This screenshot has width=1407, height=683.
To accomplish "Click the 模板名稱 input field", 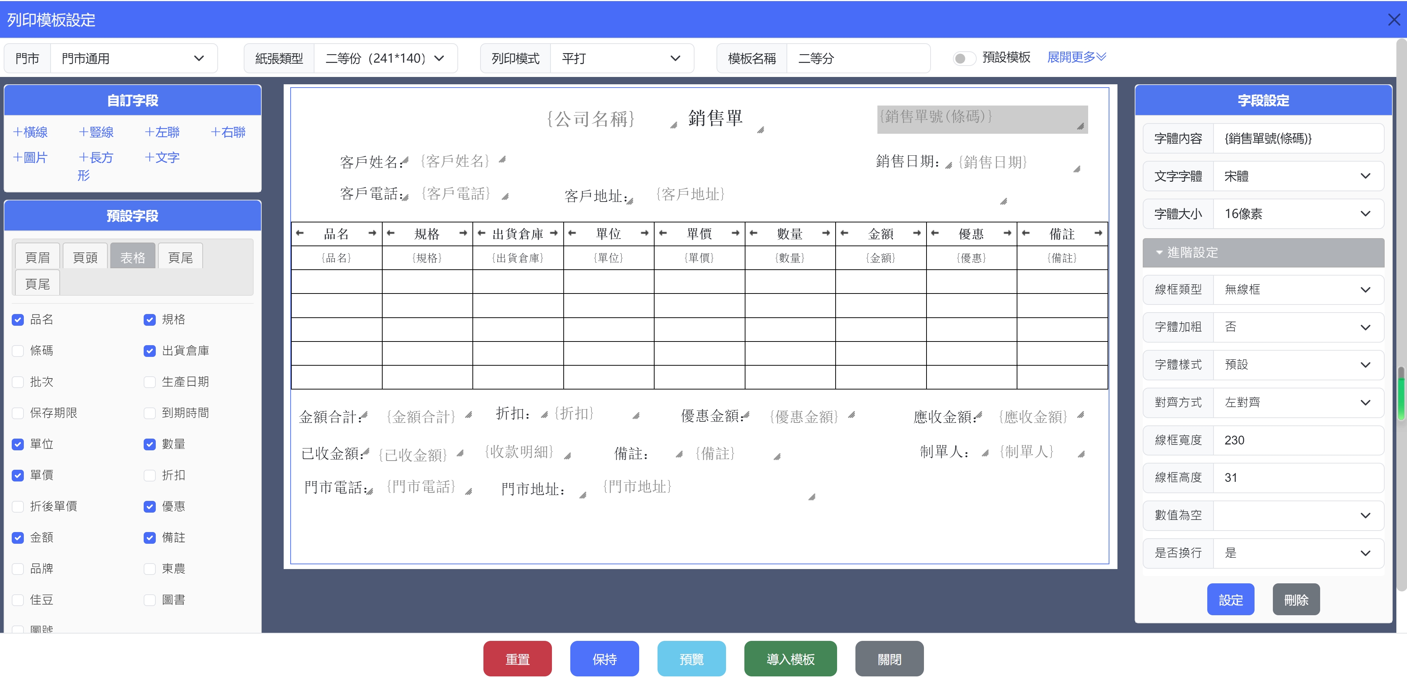I will click(x=858, y=58).
